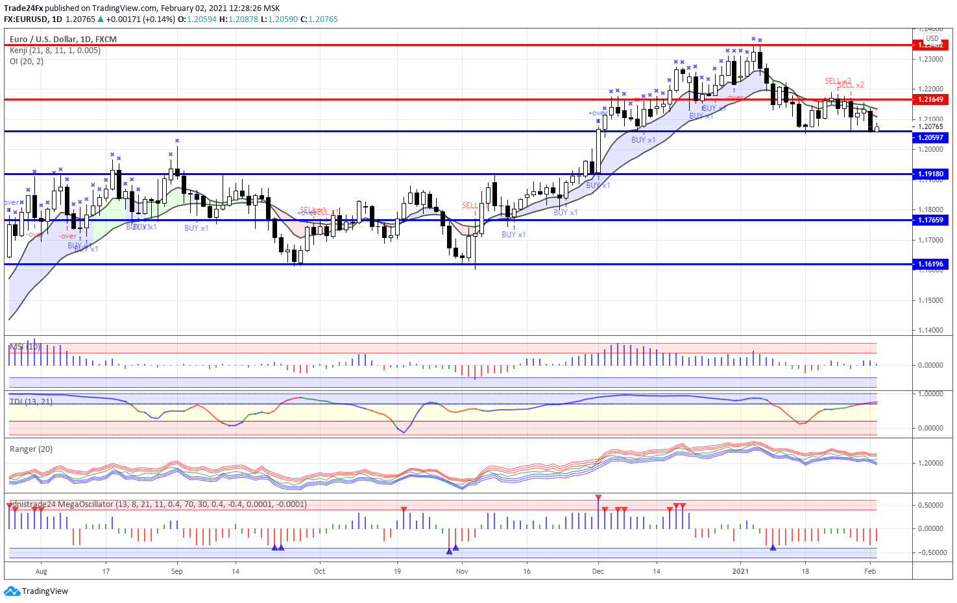Click the blue 1.19180 price level tag
This screenshot has width=957, height=603.
(x=930, y=174)
